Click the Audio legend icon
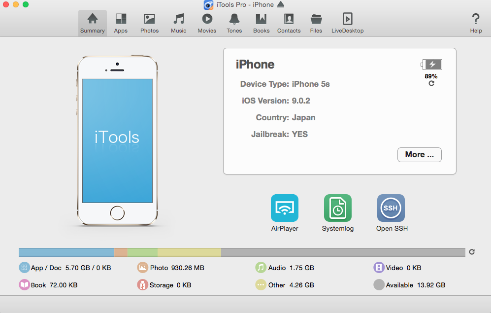This screenshot has width=491, height=313. pos(261,268)
